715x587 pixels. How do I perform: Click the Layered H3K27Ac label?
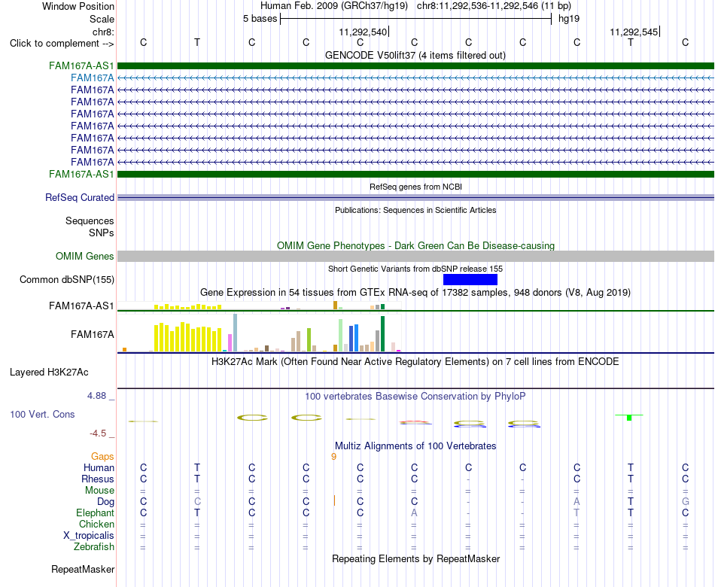tap(49, 373)
